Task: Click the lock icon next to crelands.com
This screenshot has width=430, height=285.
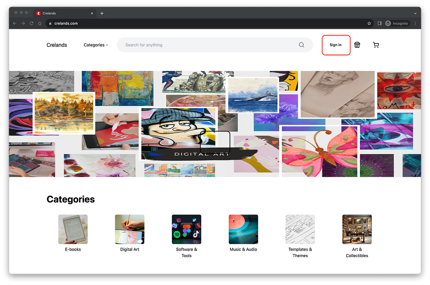Action: 50,23
